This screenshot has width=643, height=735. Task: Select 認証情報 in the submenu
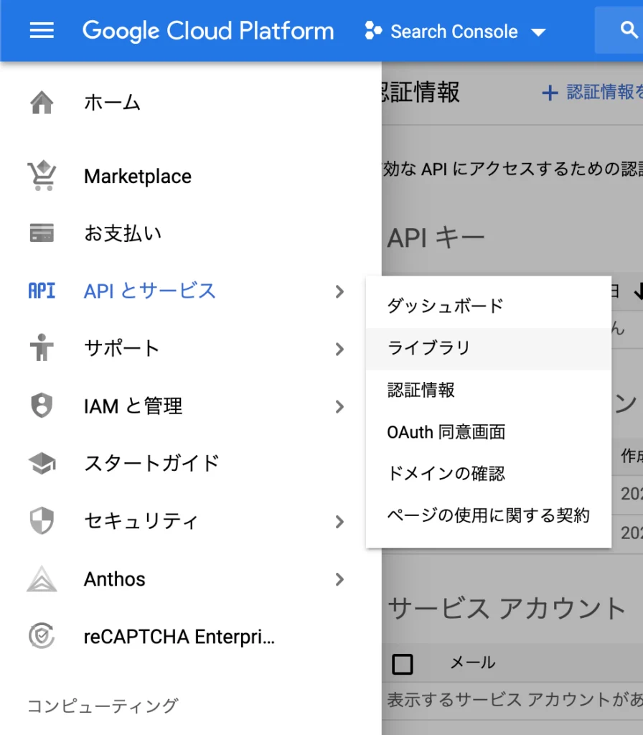(488, 390)
